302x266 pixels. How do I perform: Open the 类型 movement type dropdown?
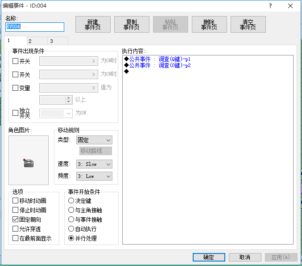(94, 140)
